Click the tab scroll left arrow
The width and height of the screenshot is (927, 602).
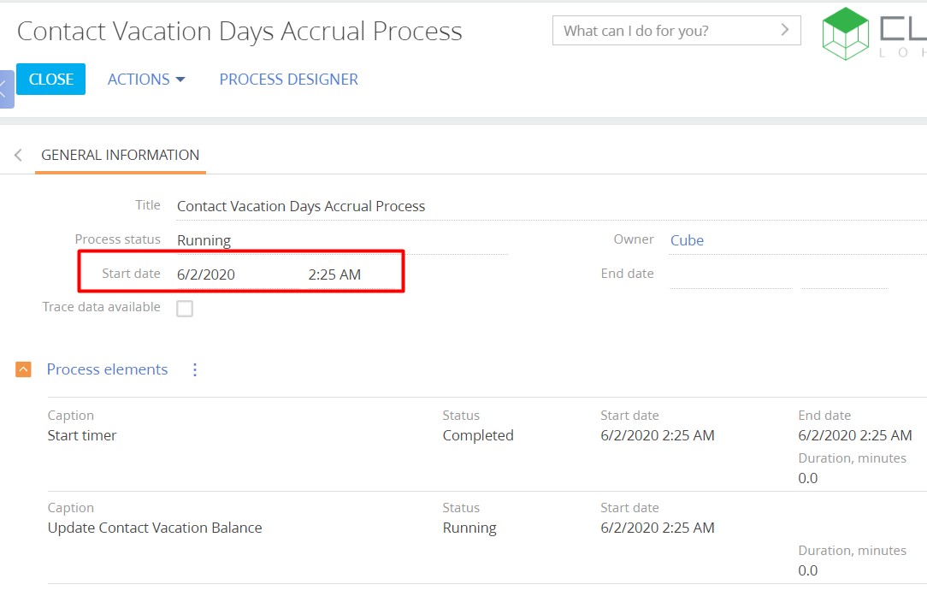18,155
